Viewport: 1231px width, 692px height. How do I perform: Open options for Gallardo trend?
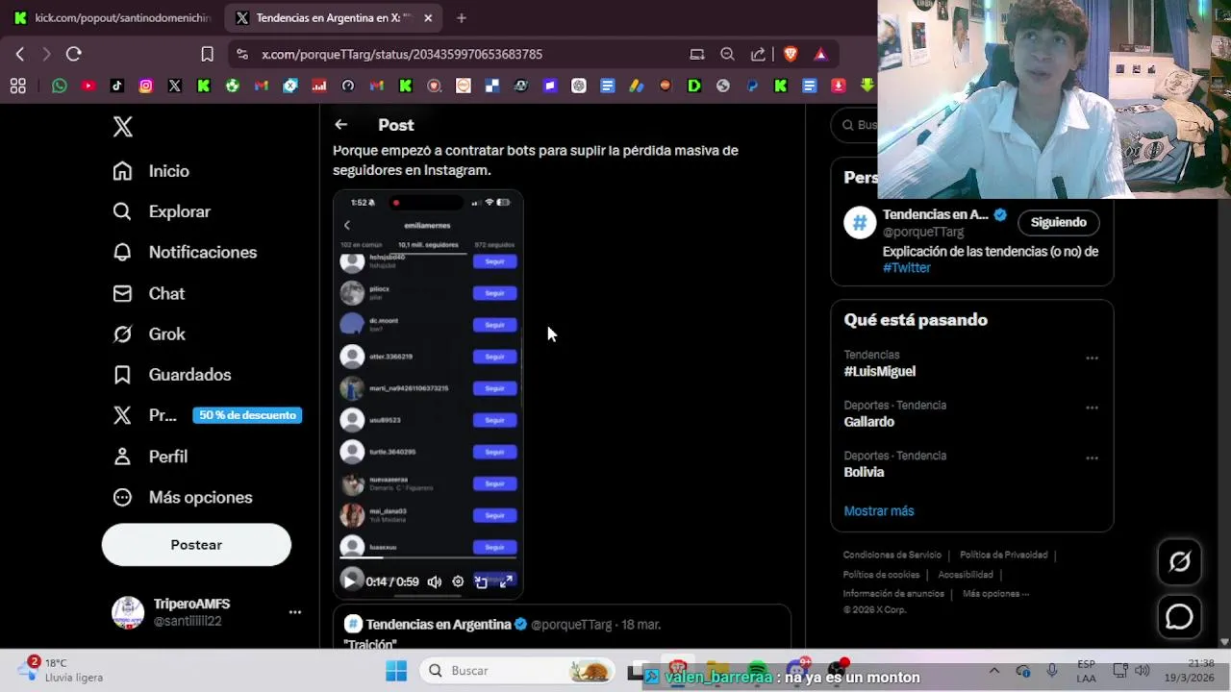click(x=1092, y=408)
